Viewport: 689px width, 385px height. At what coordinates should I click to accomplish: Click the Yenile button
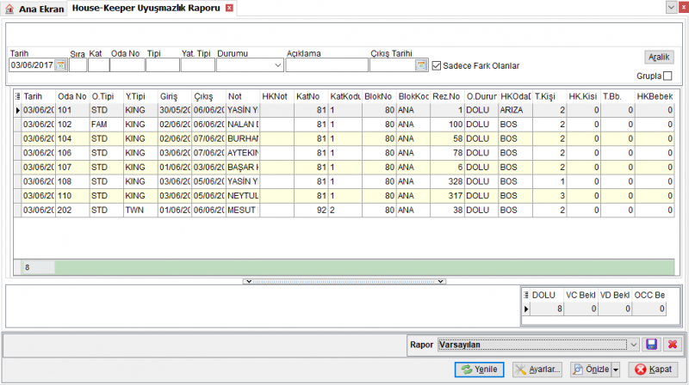(480, 370)
